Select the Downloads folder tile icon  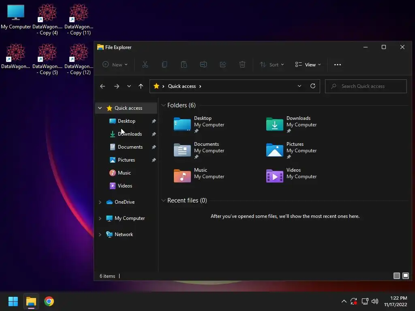pos(274,124)
